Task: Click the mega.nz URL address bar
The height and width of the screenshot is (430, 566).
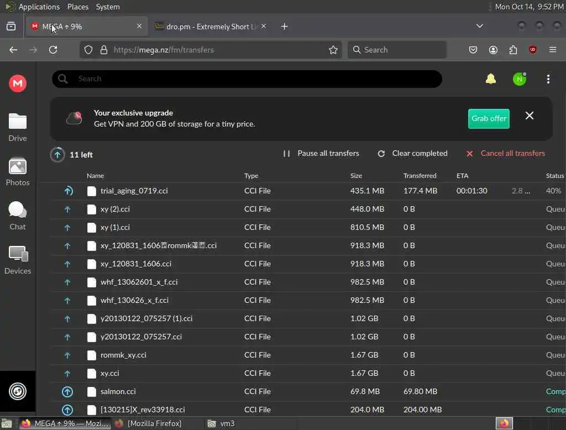Action: [217, 50]
